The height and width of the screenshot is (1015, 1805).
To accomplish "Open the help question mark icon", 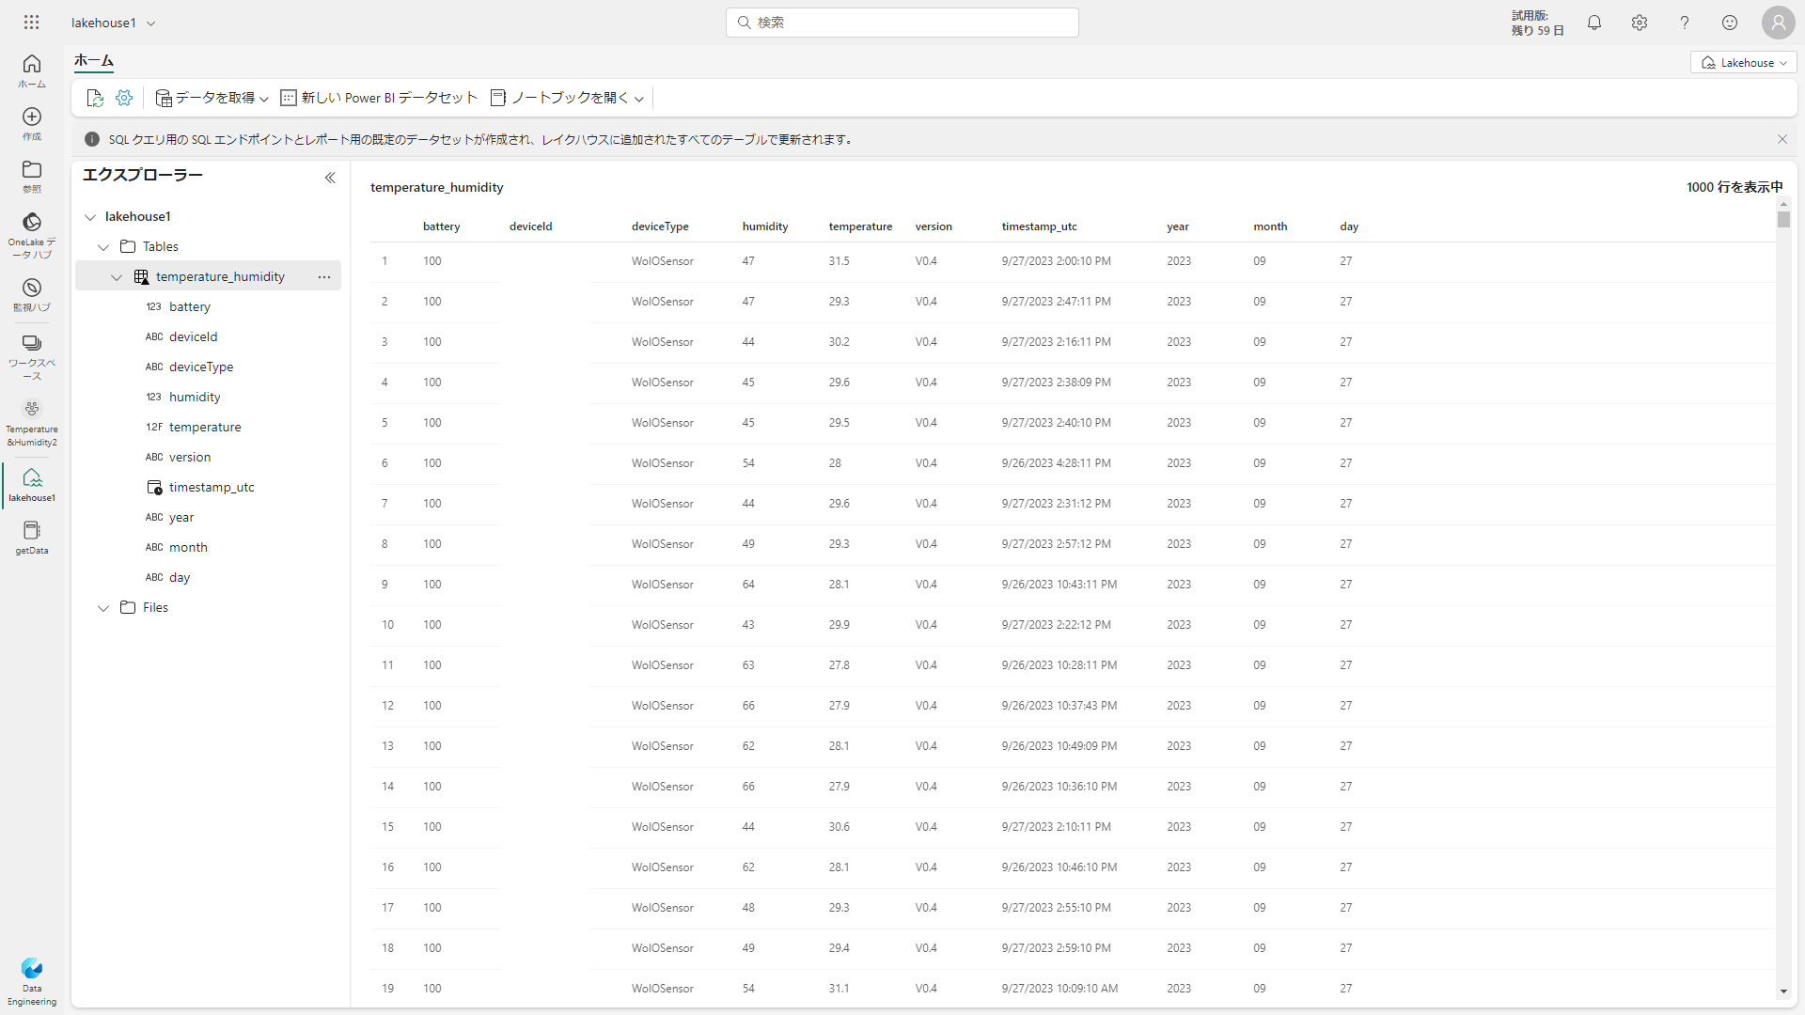I will pos(1685,23).
